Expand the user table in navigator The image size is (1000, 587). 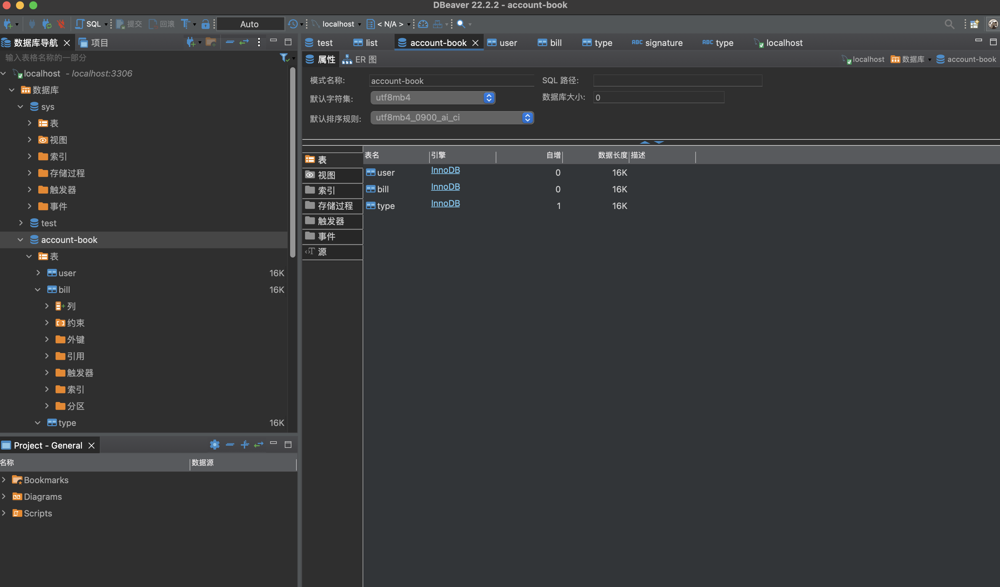click(x=38, y=273)
